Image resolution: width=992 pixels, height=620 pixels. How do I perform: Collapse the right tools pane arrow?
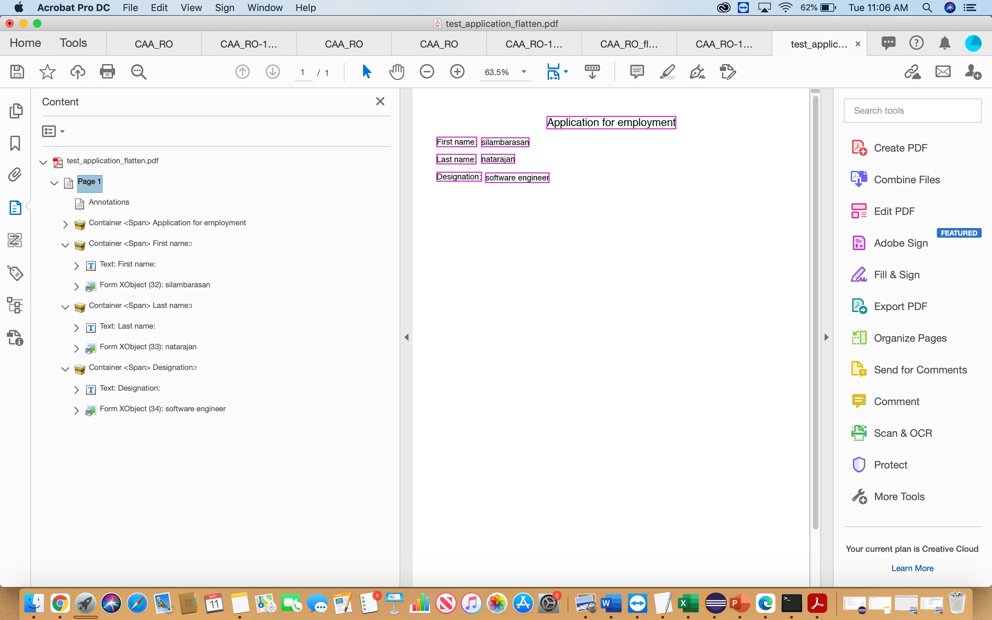pos(826,337)
